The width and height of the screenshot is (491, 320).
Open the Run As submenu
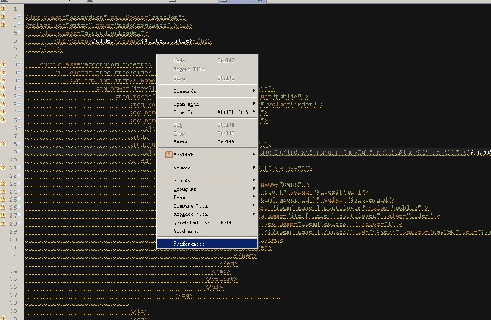(x=208, y=181)
